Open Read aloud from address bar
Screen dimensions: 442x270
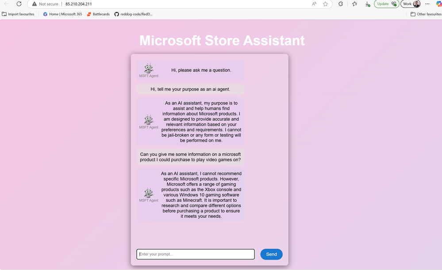(x=314, y=4)
